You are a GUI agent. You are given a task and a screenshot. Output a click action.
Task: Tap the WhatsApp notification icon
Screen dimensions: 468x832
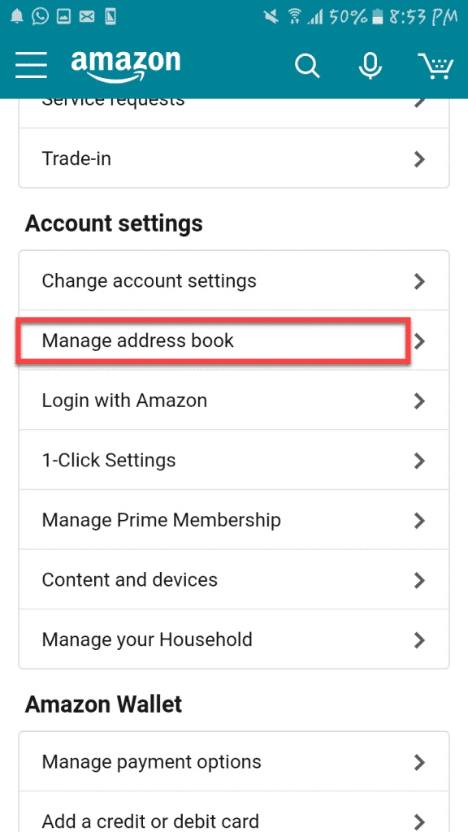[41, 16]
